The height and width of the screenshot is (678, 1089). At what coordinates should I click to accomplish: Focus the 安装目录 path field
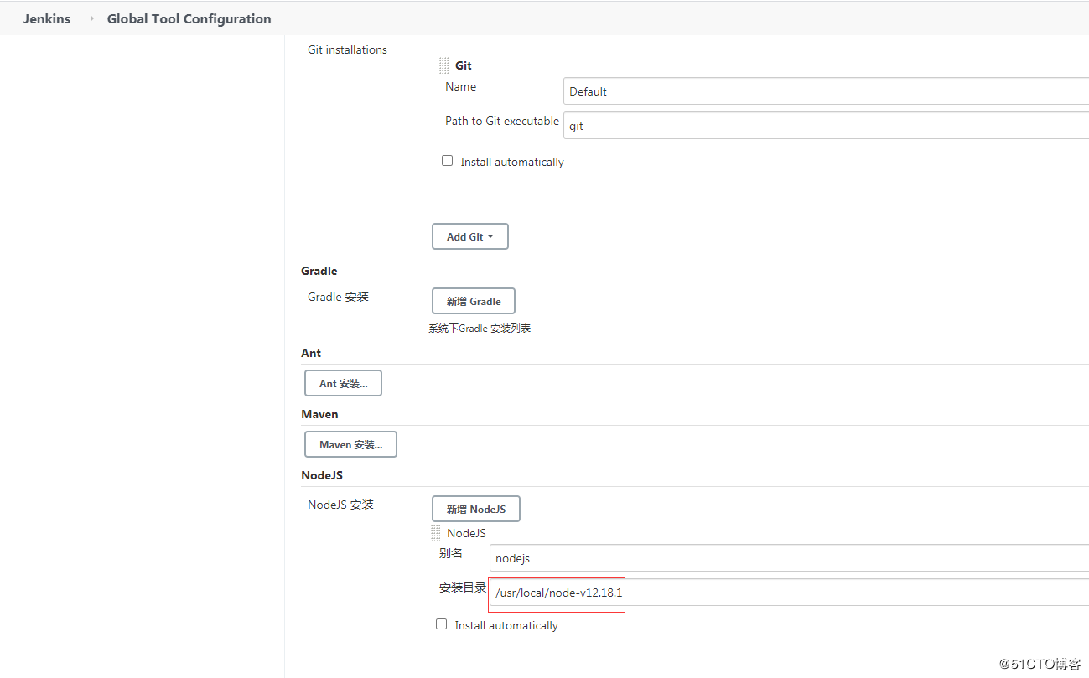(x=788, y=593)
